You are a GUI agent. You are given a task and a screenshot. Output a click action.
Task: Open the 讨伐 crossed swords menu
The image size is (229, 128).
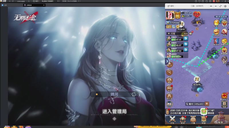(x=172, y=120)
